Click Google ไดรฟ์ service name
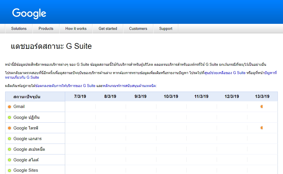This screenshot has width=283, height=174. 26,128
